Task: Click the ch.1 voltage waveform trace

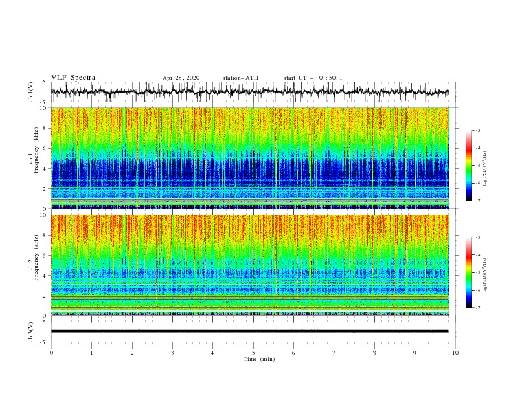Action: tap(249, 92)
